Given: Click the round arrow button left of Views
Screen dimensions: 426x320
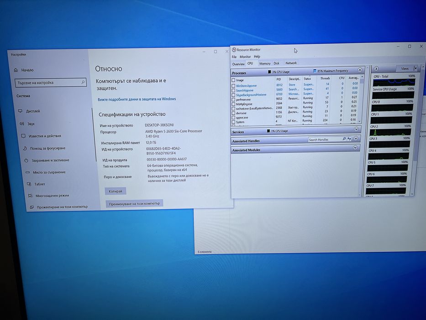Looking at the screenshot, I should click(x=376, y=69).
